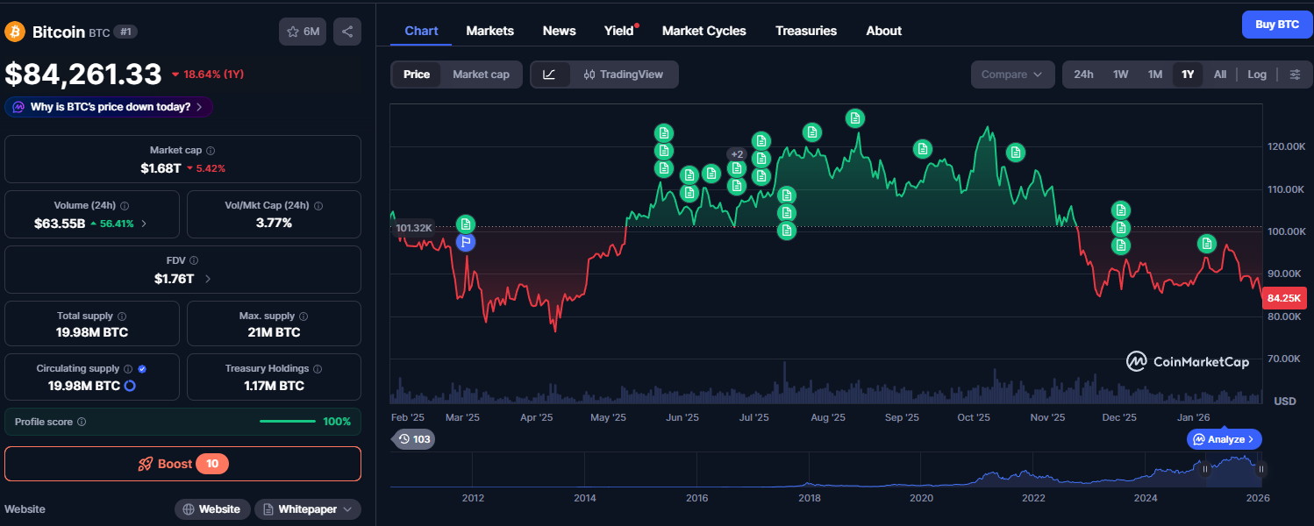Image resolution: width=1314 pixels, height=526 pixels.
Task: Click the right handle of range slider
Action: 1260,469
